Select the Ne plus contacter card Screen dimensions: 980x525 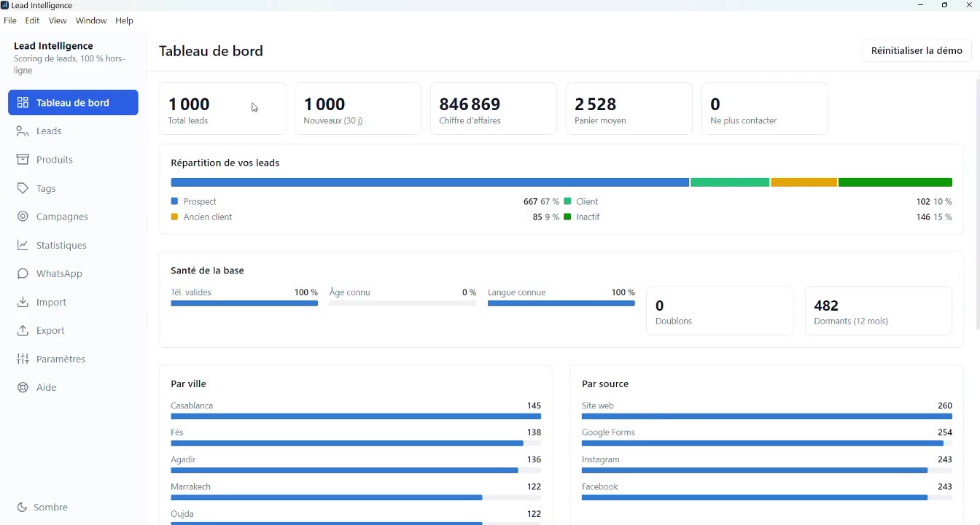[x=765, y=109]
